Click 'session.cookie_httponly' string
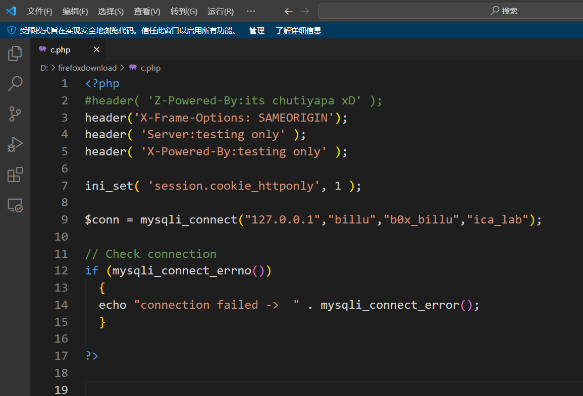Screen dimensions: 583x396 [234, 186]
